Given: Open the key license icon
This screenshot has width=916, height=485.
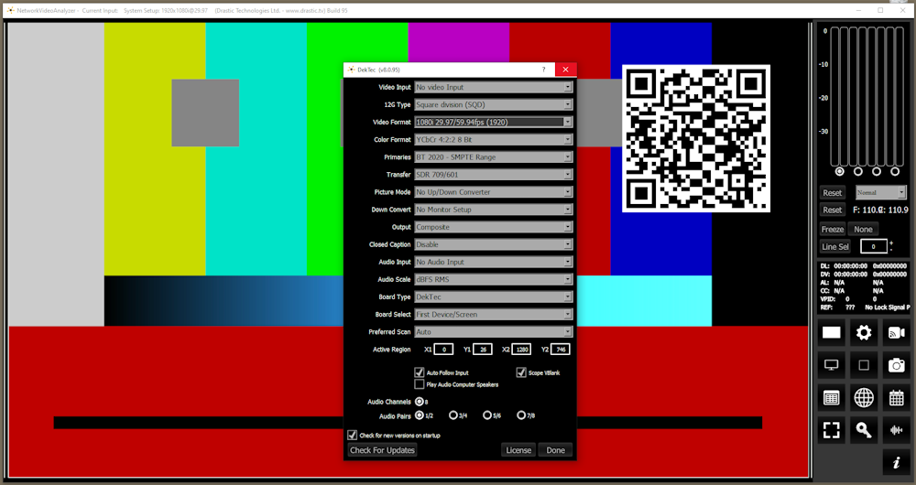Looking at the screenshot, I should tap(864, 431).
